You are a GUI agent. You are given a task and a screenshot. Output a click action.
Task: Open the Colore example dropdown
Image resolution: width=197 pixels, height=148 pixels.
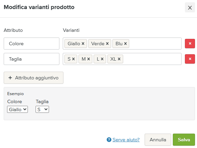click(x=17, y=109)
